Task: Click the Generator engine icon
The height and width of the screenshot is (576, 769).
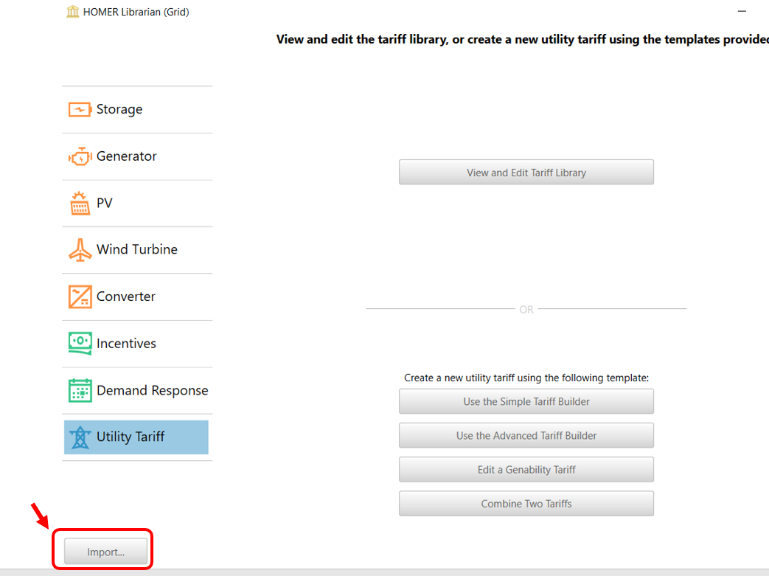Action: (79, 156)
